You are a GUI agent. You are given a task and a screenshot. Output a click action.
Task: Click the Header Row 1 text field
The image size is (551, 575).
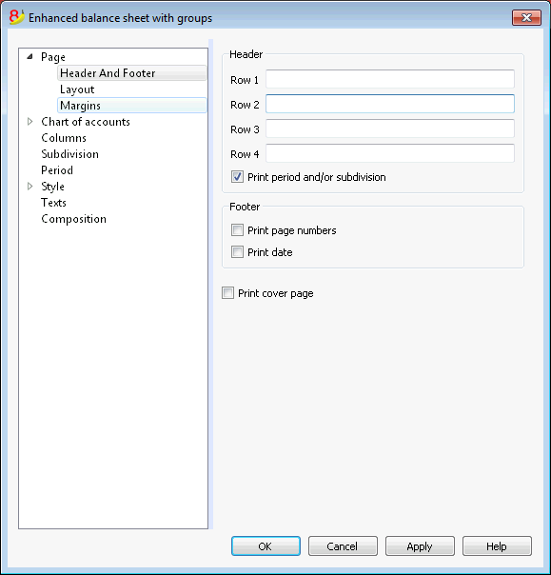(x=390, y=79)
